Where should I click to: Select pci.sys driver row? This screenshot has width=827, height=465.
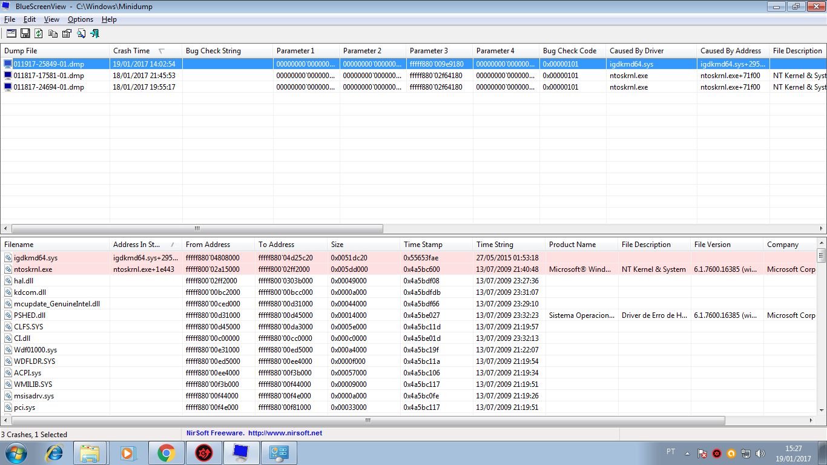pos(408,407)
